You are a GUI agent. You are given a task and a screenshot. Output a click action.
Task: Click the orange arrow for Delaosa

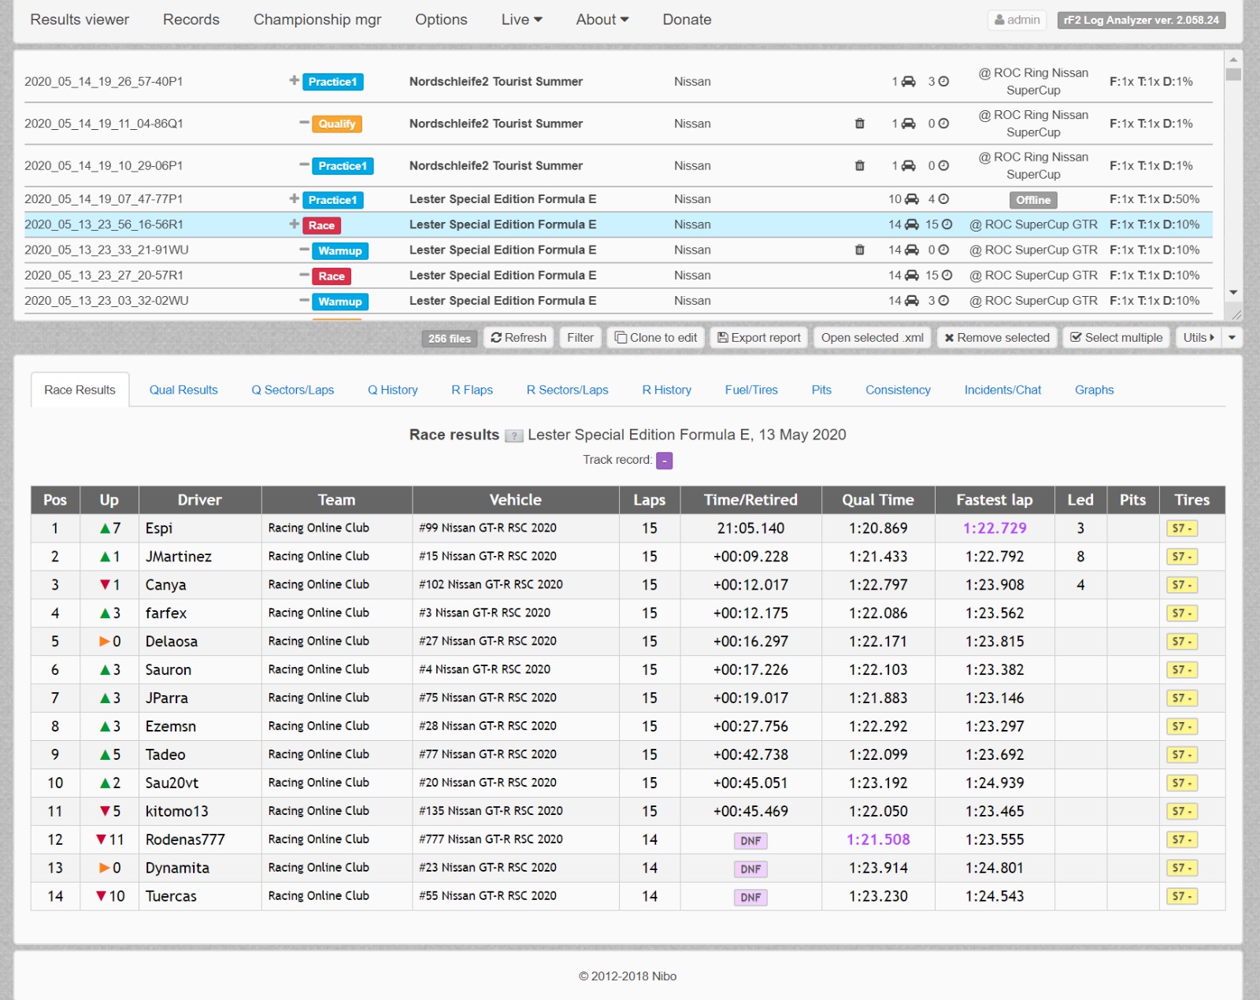tap(104, 642)
